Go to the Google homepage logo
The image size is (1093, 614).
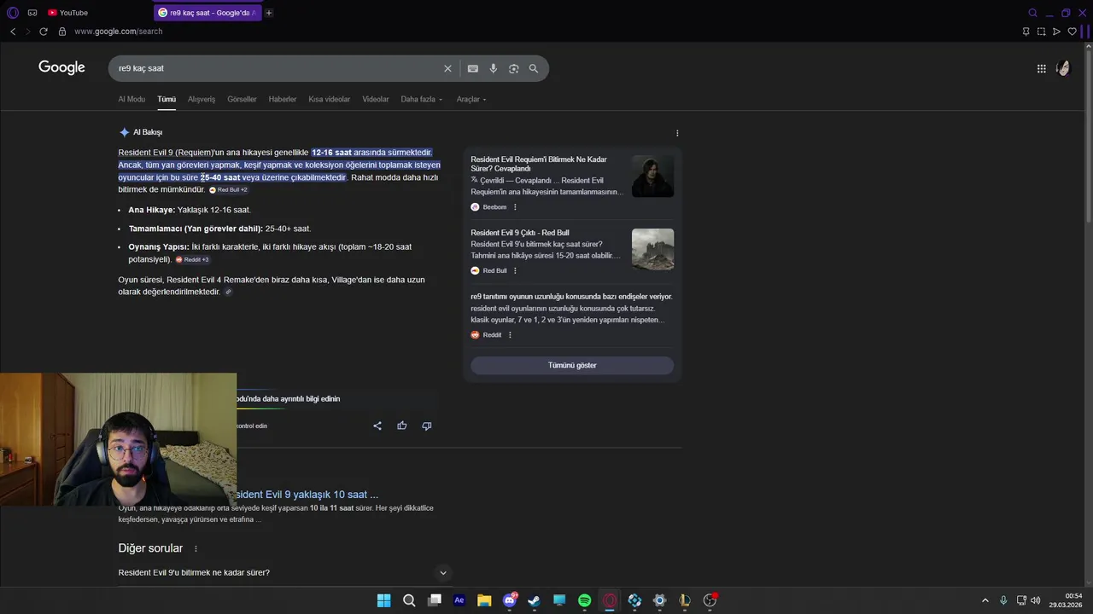tap(61, 67)
